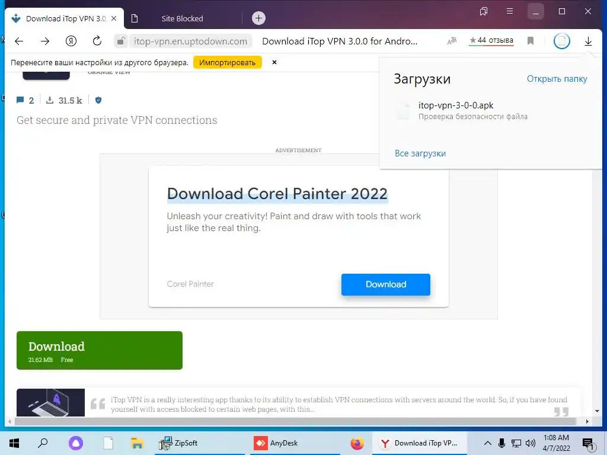Switch to the Site Blocked tab

pyautogui.click(x=182, y=18)
